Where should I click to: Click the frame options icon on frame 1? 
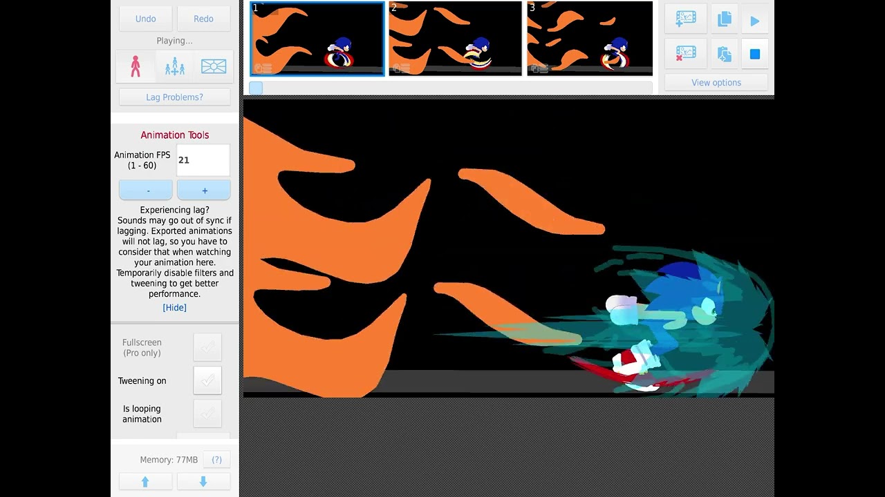pyautogui.click(x=263, y=68)
